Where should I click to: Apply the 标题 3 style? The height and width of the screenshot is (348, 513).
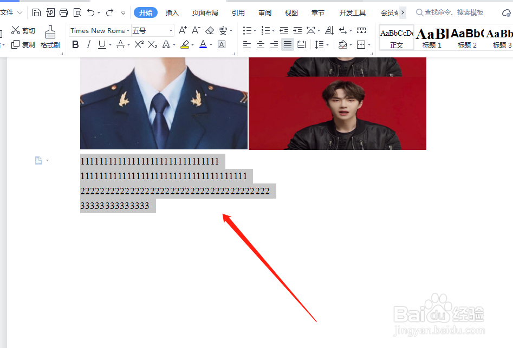click(x=499, y=37)
